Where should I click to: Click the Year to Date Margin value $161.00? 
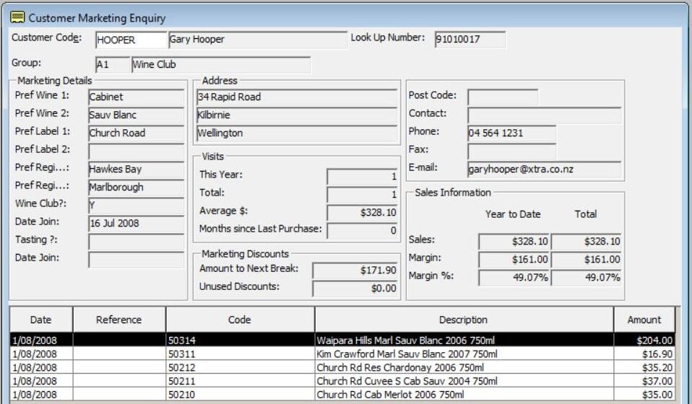(514, 260)
